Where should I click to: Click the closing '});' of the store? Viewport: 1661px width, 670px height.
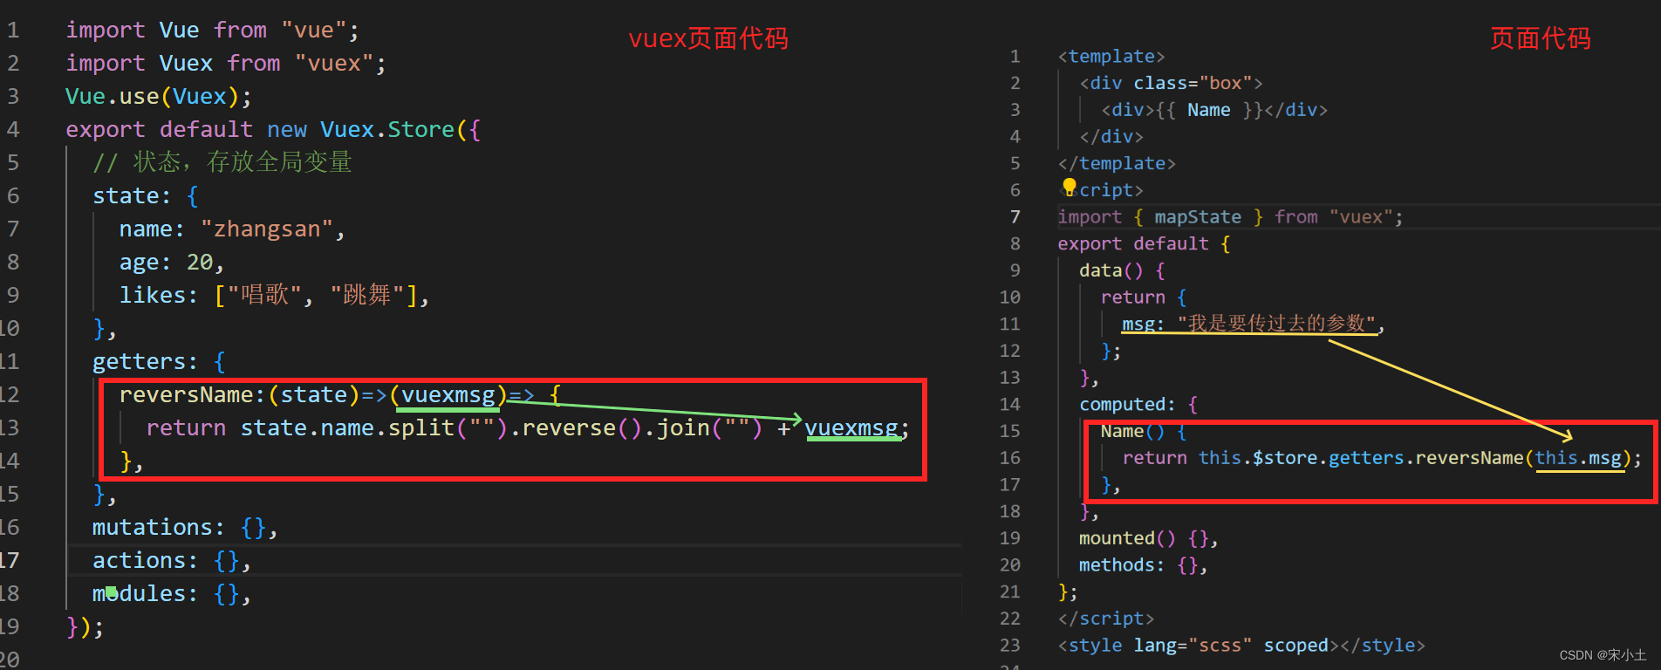[x=85, y=627]
